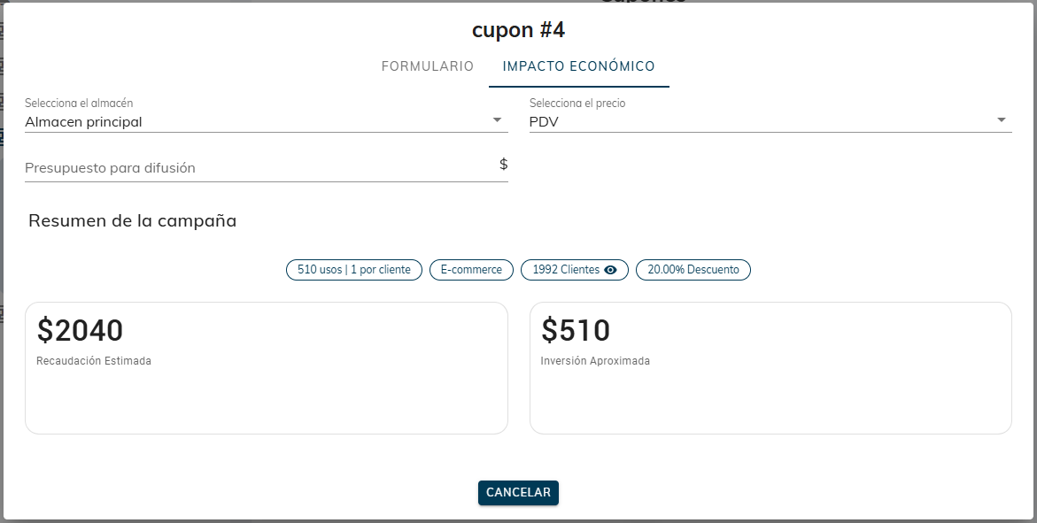Click the 1992 Clientes chip text
Image resolution: width=1037 pixels, height=523 pixels.
point(566,270)
